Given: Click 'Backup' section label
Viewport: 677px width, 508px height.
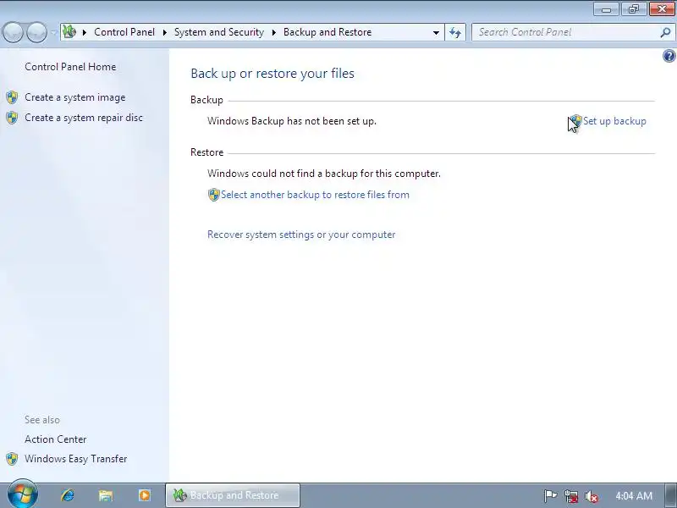Looking at the screenshot, I should click(x=206, y=100).
